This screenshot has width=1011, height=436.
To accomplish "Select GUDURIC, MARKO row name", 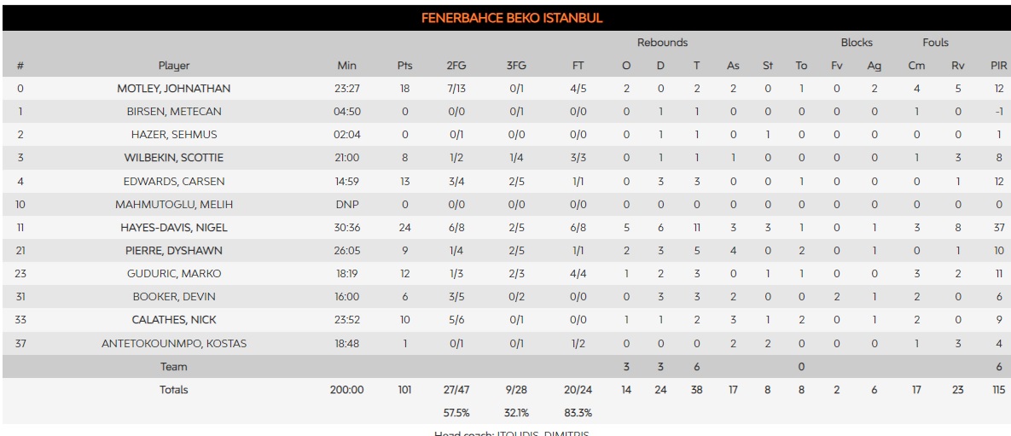I will pyautogui.click(x=174, y=274).
